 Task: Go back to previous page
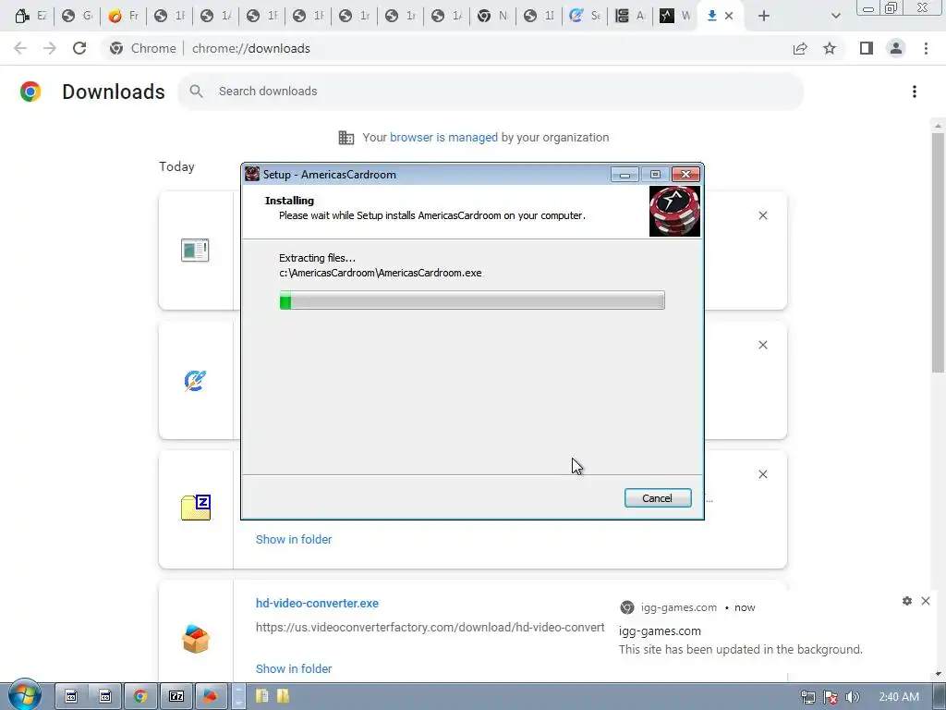20,48
